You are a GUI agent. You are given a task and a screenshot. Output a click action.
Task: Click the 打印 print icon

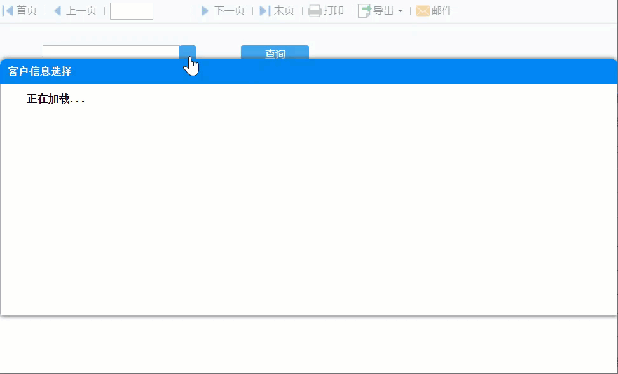(x=315, y=11)
